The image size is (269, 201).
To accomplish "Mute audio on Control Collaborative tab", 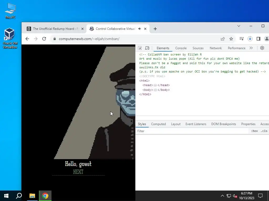I will (x=140, y=29).
